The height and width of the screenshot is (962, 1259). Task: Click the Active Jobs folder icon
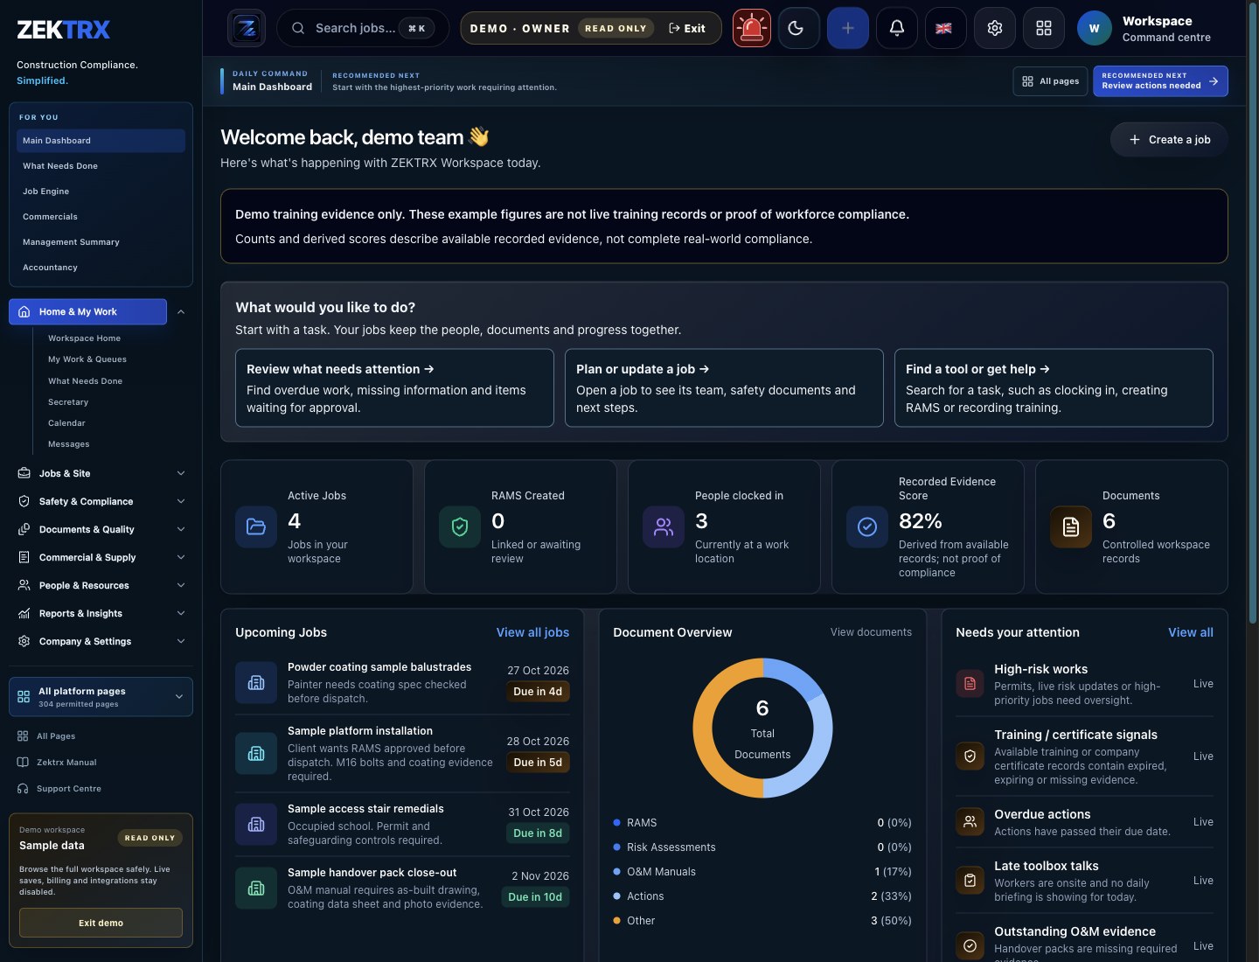tap(256, 526)
